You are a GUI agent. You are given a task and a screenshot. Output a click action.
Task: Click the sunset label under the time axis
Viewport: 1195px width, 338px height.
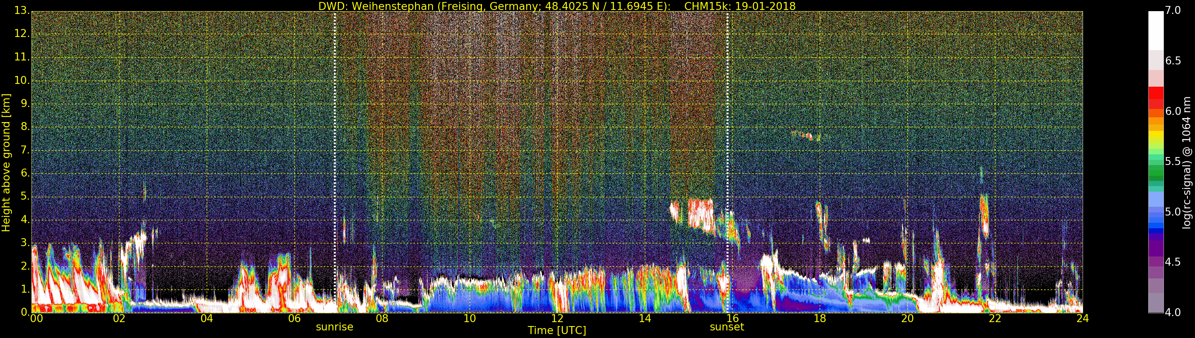[x=727, y=327]
